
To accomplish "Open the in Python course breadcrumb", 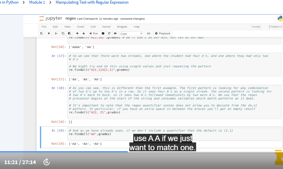I will (9, 2).
